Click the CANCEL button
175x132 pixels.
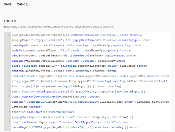(x=23, y=4)
